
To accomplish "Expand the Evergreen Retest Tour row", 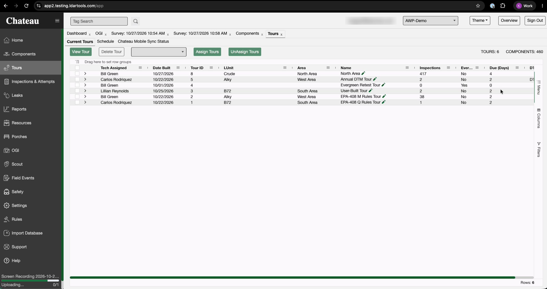I will pos(85,85).
